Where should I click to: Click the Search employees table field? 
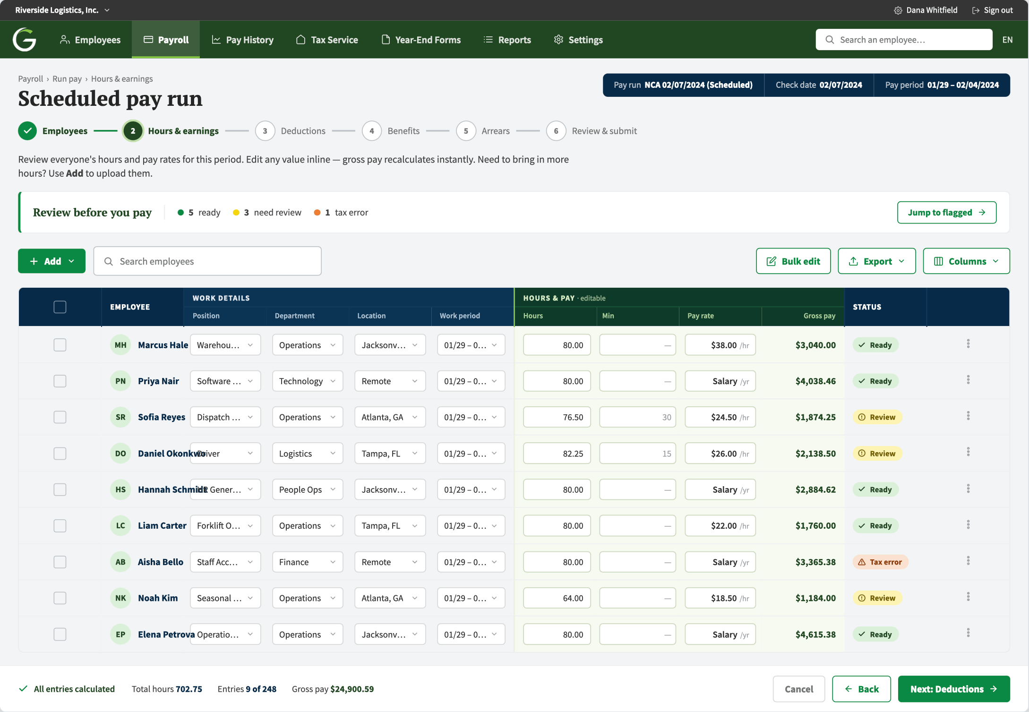[x=207, y=261]
